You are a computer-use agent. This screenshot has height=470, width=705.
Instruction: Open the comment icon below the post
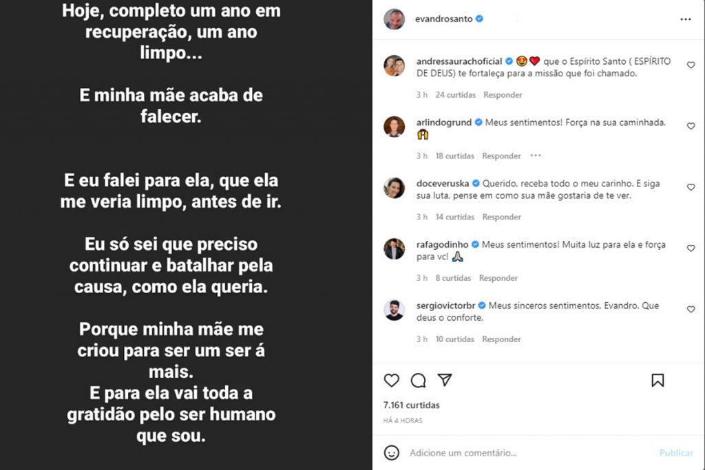pos(419,380)
